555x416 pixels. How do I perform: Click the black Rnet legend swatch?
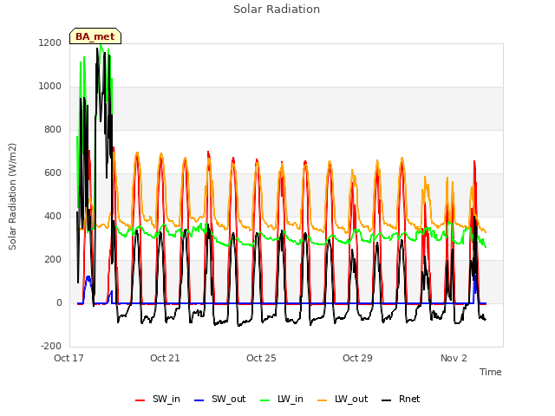(387, 400)
